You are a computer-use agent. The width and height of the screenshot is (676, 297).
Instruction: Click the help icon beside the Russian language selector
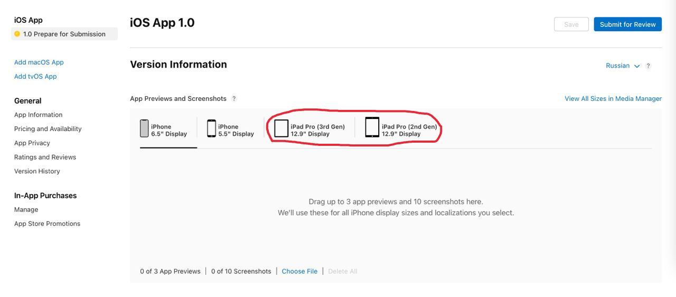[648, 66]
